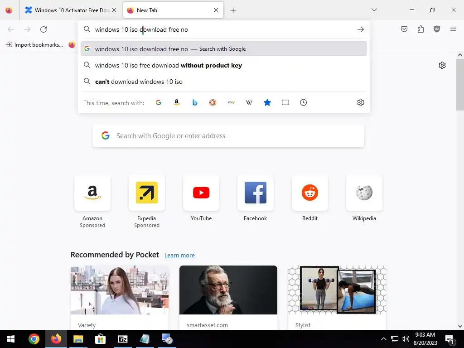The width and height of the screenshot is (464, 348).
Task: Open Microsoft Store from taskbar
Action: pos(100,339)
